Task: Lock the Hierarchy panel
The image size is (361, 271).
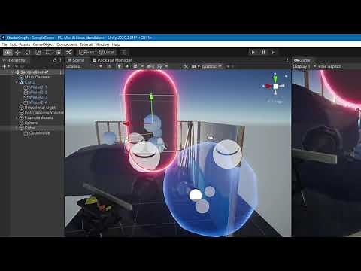Action: pyautogui.click(x=55, y=60)
